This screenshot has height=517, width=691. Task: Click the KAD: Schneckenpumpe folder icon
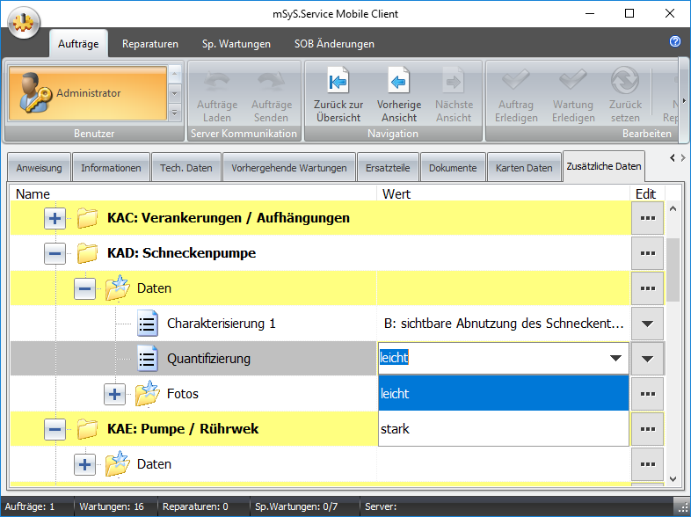[x=87, y=253]
